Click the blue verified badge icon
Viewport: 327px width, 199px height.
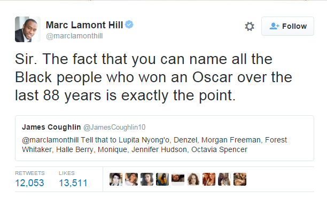[x=129, y=25]
